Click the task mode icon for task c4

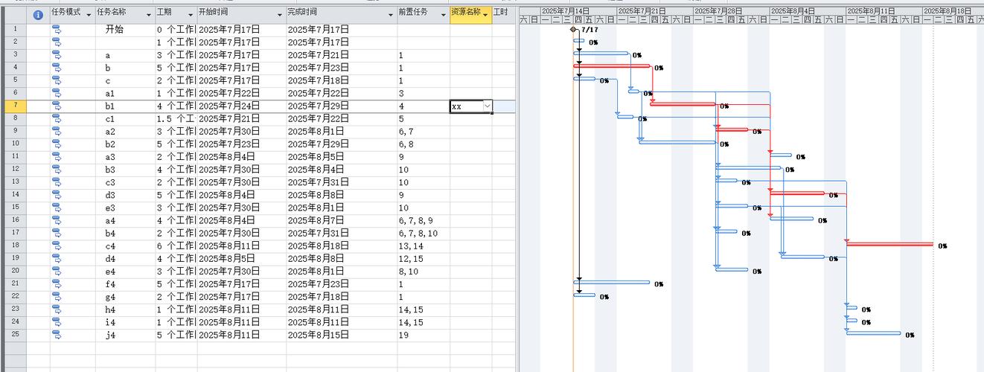coord(57,246)
